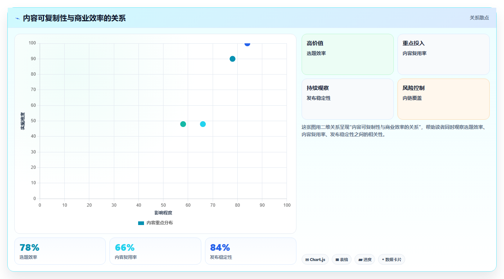Click the 内链覆盖 text in risk card
The height and width of the screenshot is (279, 504).
412,98
